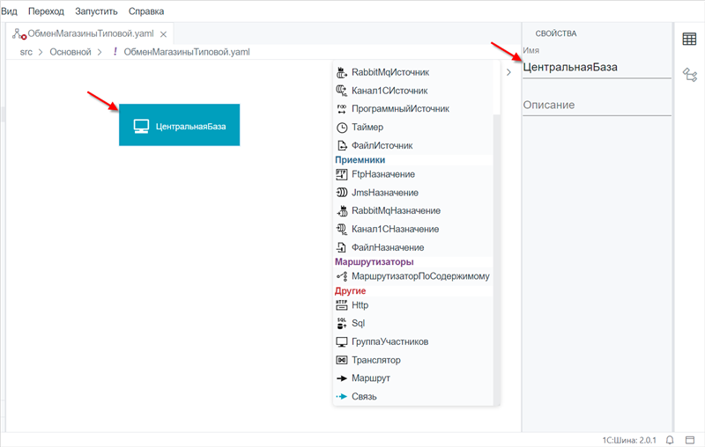Click the Основной breadcrumb segment
Screen dimensions: 705x447
click(x=70, y=52)
